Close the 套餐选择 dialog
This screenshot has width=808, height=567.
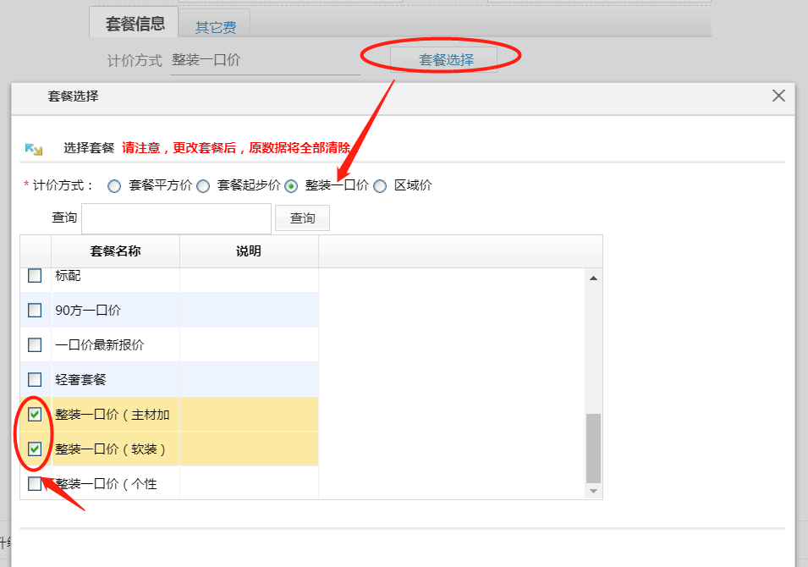tap(778, 96)
